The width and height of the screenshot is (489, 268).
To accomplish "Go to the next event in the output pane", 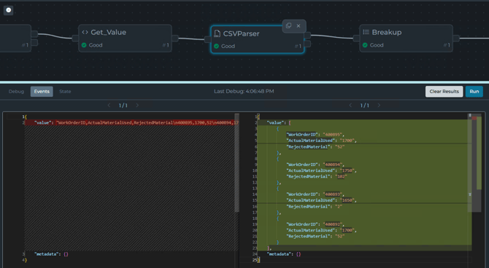I will tap(379, 105).
